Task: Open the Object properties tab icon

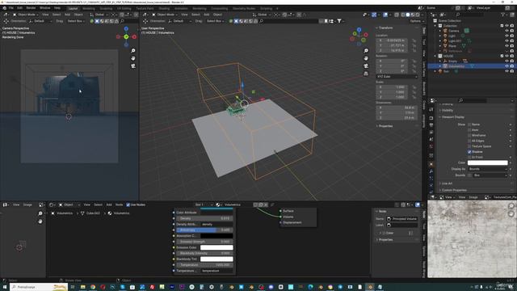Action: pyautogui.click(x=431, y=164)
